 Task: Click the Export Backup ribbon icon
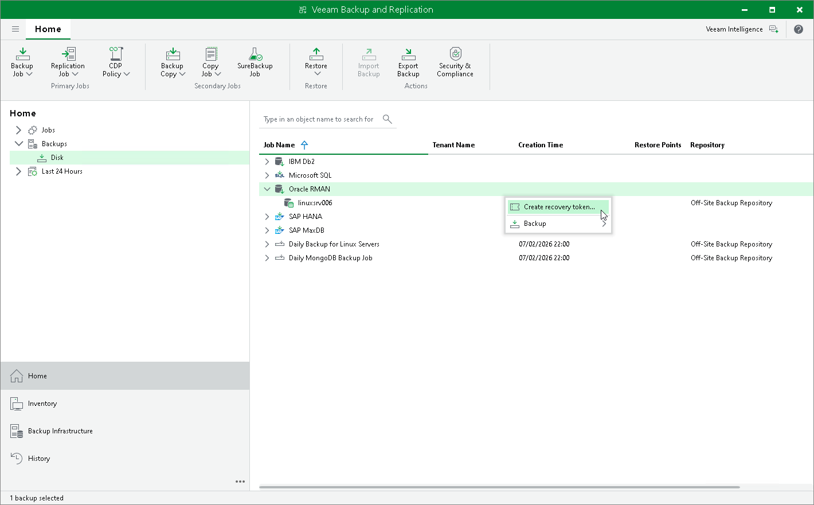tap(409, 54)
